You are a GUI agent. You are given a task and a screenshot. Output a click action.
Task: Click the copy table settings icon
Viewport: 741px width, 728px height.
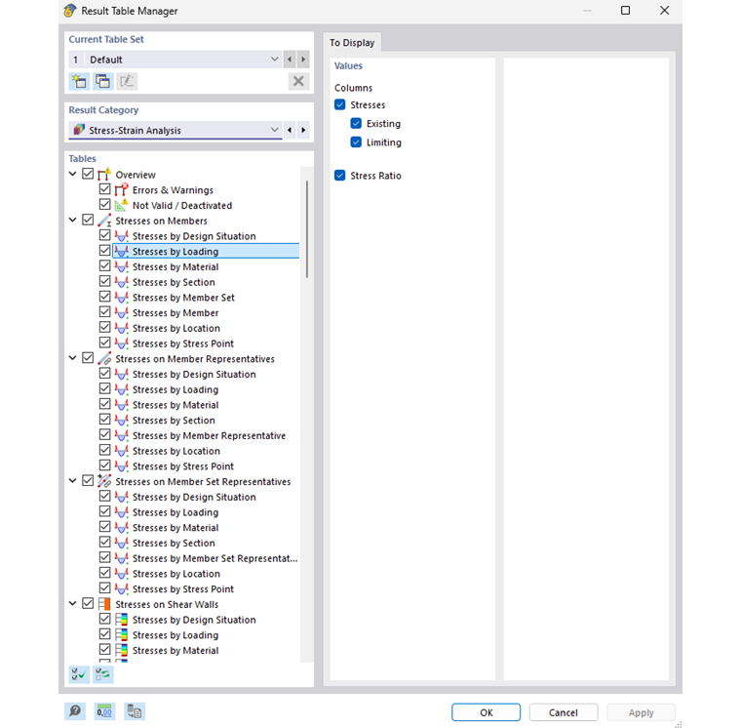click(135, 711)
